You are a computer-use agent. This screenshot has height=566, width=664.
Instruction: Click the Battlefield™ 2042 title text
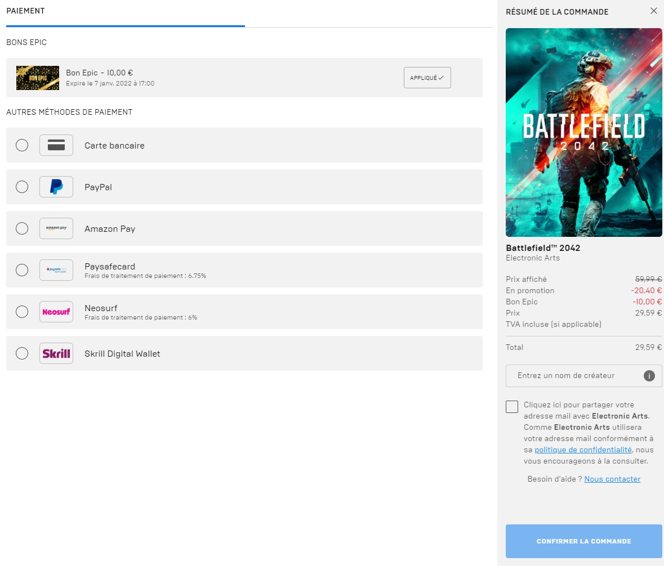(543, 248)
